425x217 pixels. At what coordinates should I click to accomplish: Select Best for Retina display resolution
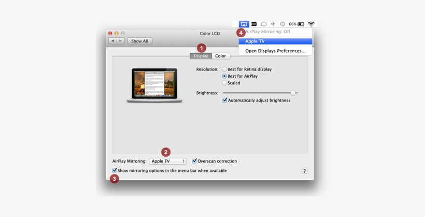click(x=224, y=69)
